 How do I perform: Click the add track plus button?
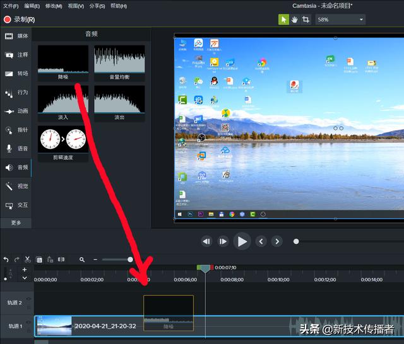[25, 270]
